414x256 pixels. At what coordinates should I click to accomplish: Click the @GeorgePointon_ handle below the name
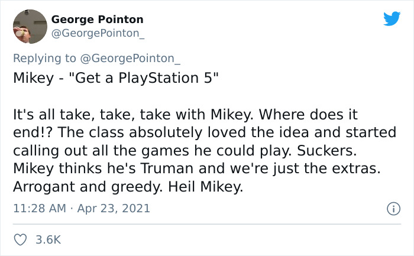pos(98,34)
